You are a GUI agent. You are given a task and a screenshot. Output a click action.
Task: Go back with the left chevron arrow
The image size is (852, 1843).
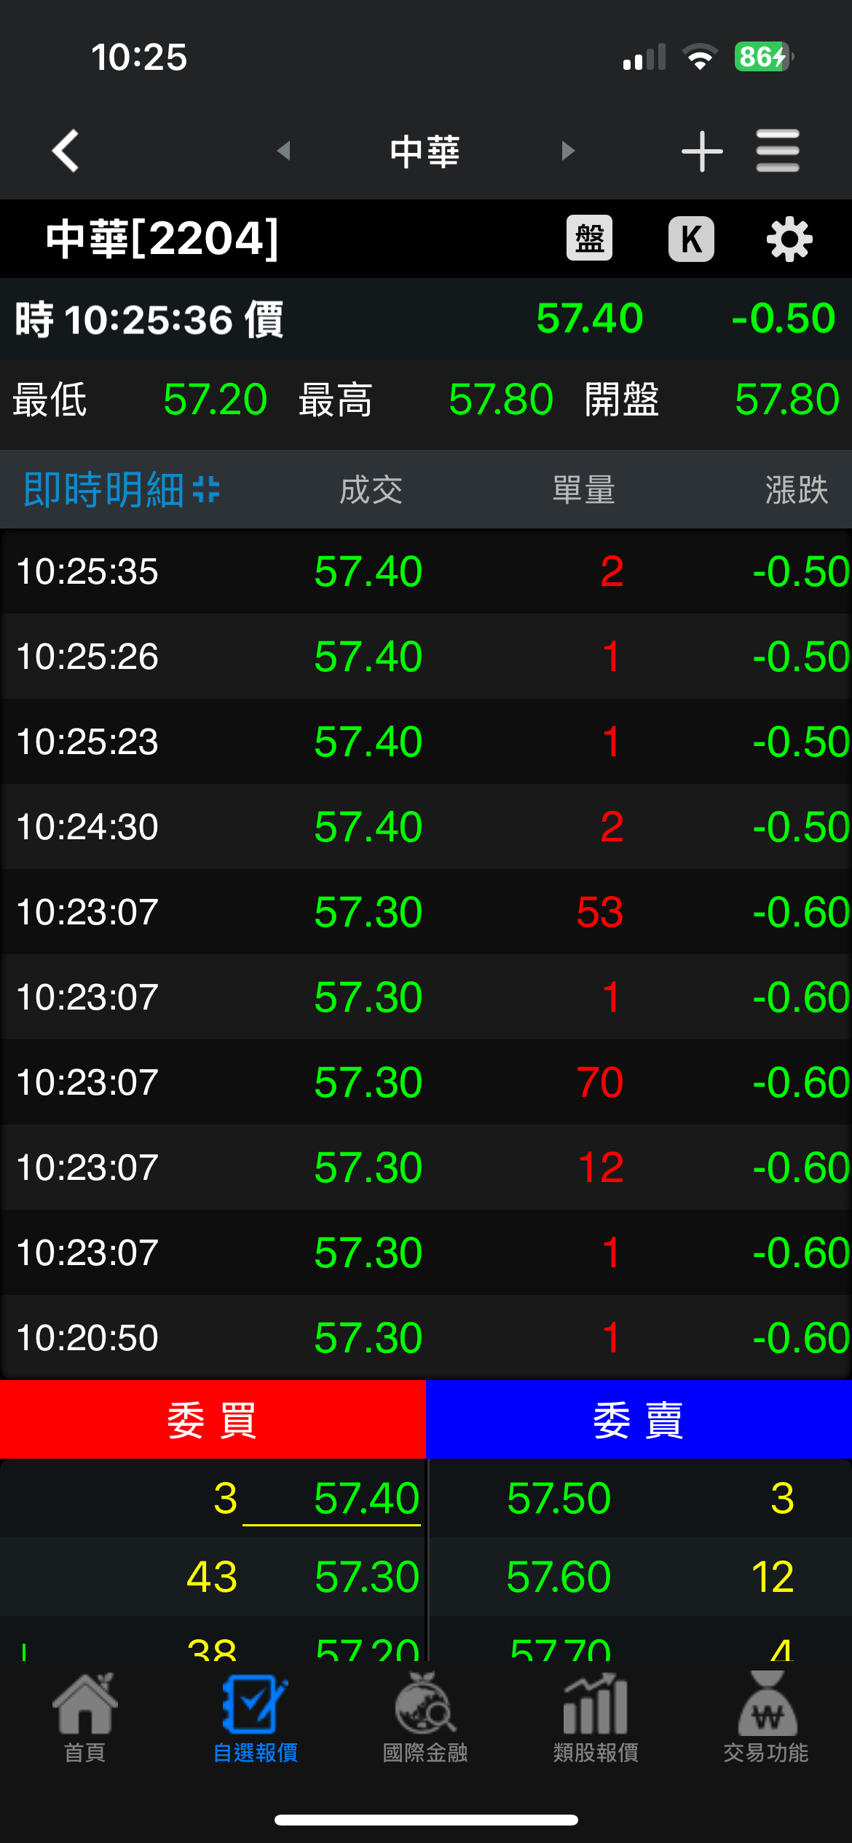tap(66, 151)
